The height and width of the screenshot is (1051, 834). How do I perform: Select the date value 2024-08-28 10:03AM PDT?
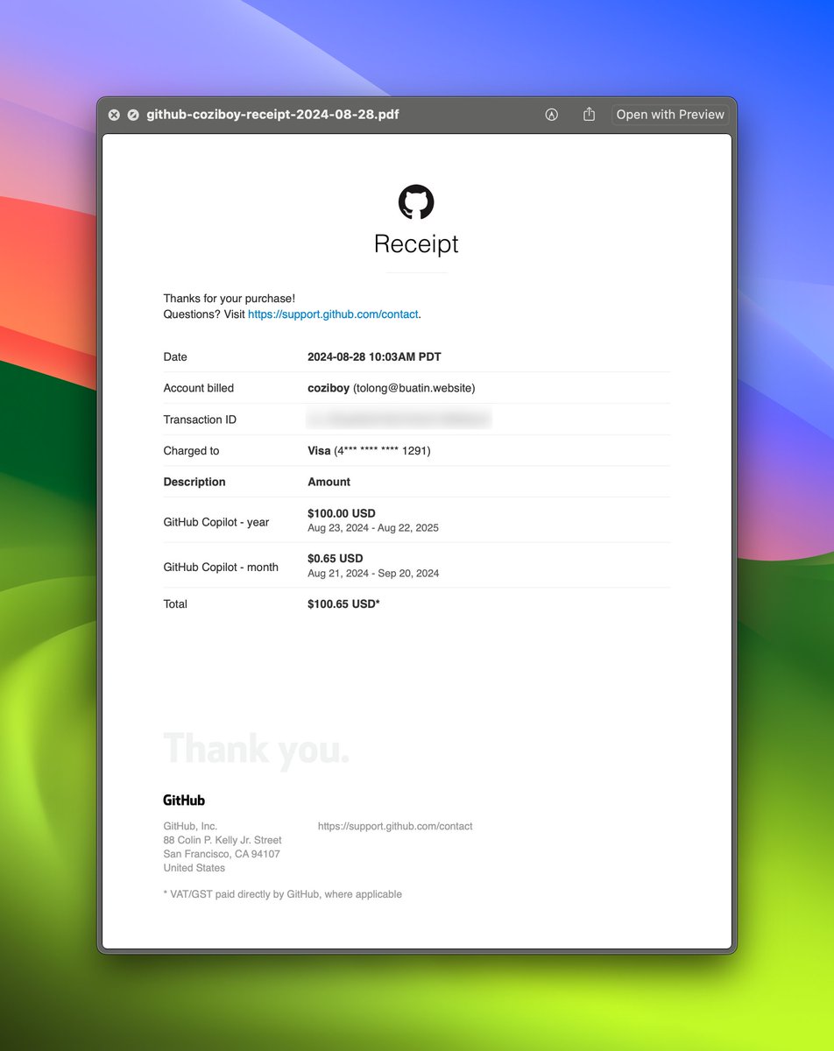(x=374, y=356)
